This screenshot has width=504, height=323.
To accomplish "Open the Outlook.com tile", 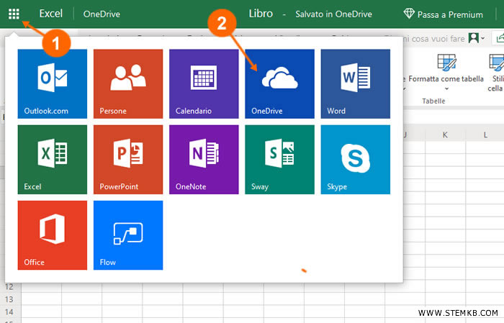I will [x=52, y=83].
